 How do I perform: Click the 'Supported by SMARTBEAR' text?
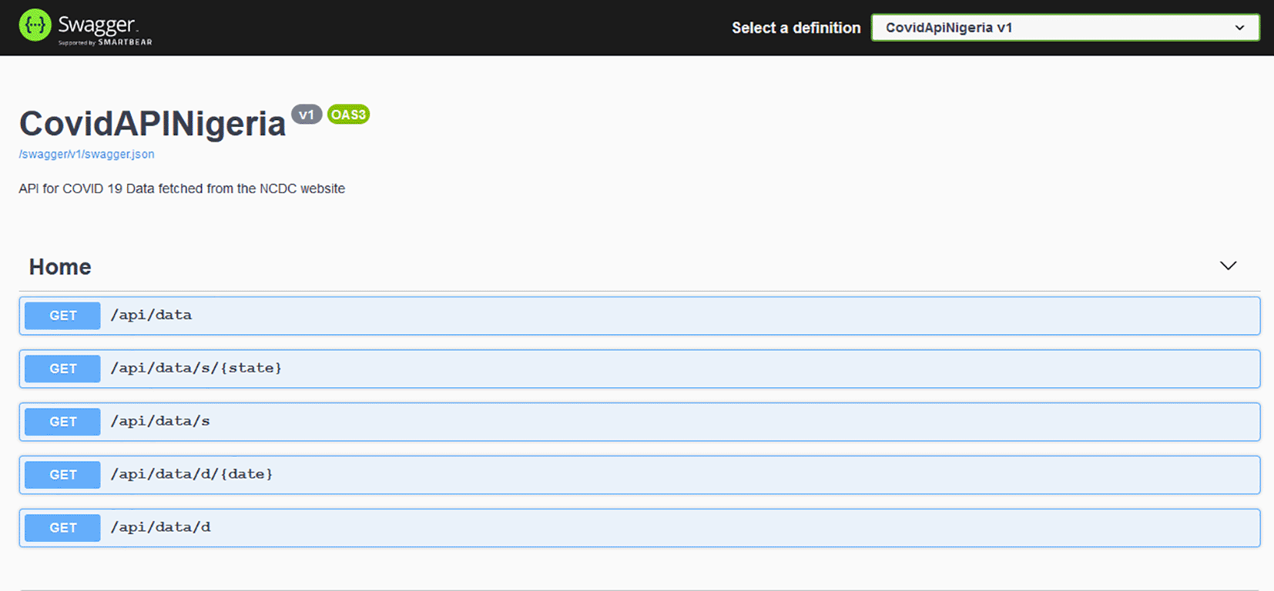pyautogui.click(x=105, y=42)
